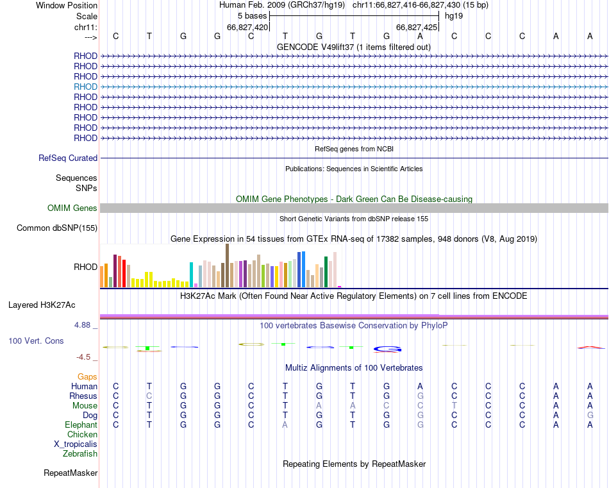The height and width of the screenshot is (488, 609).
Task: Click the Mouse species label
Action: click(85, 406)
